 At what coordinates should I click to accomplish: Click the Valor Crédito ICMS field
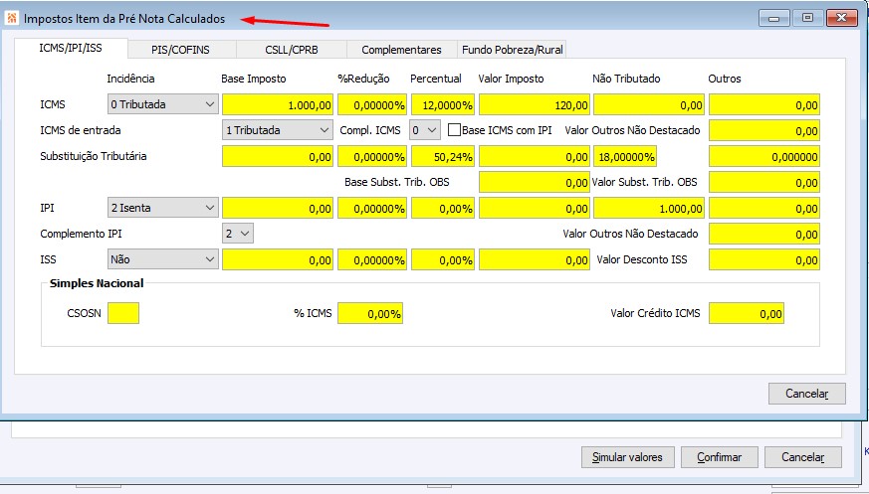pos(747,313)
